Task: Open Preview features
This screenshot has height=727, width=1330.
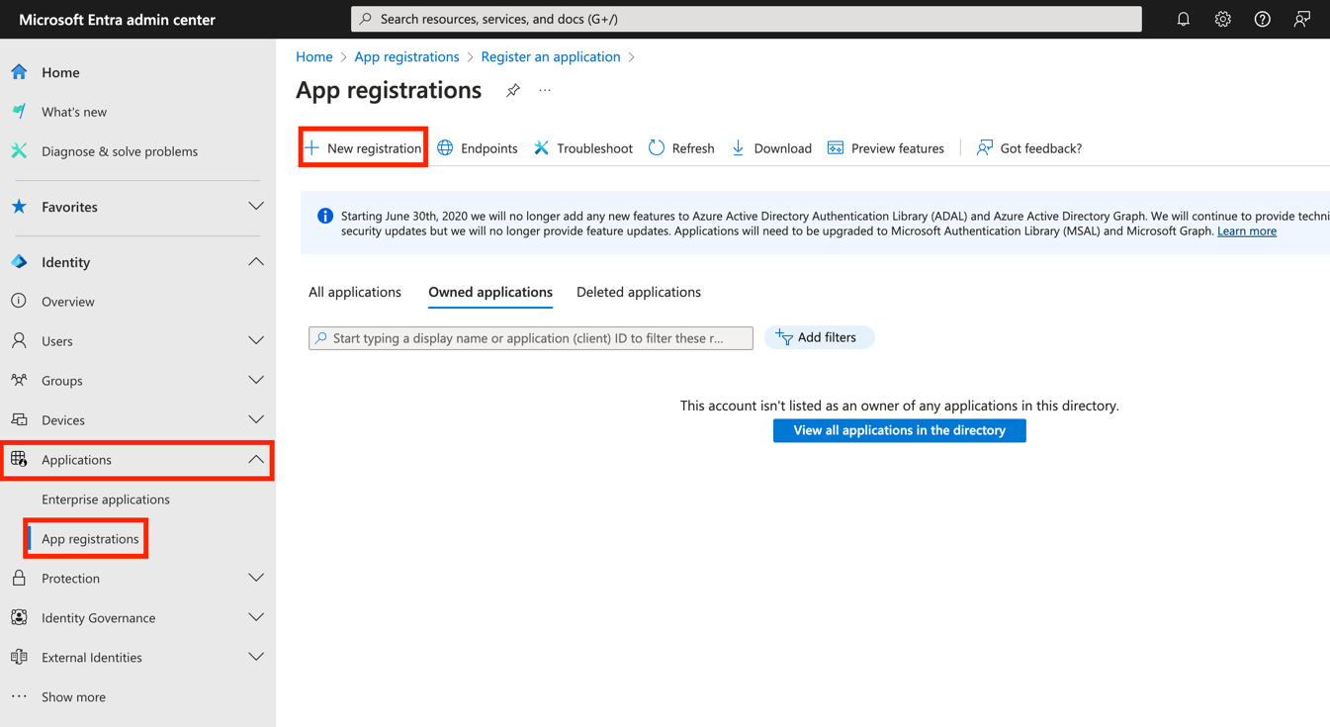Action: 886,148
